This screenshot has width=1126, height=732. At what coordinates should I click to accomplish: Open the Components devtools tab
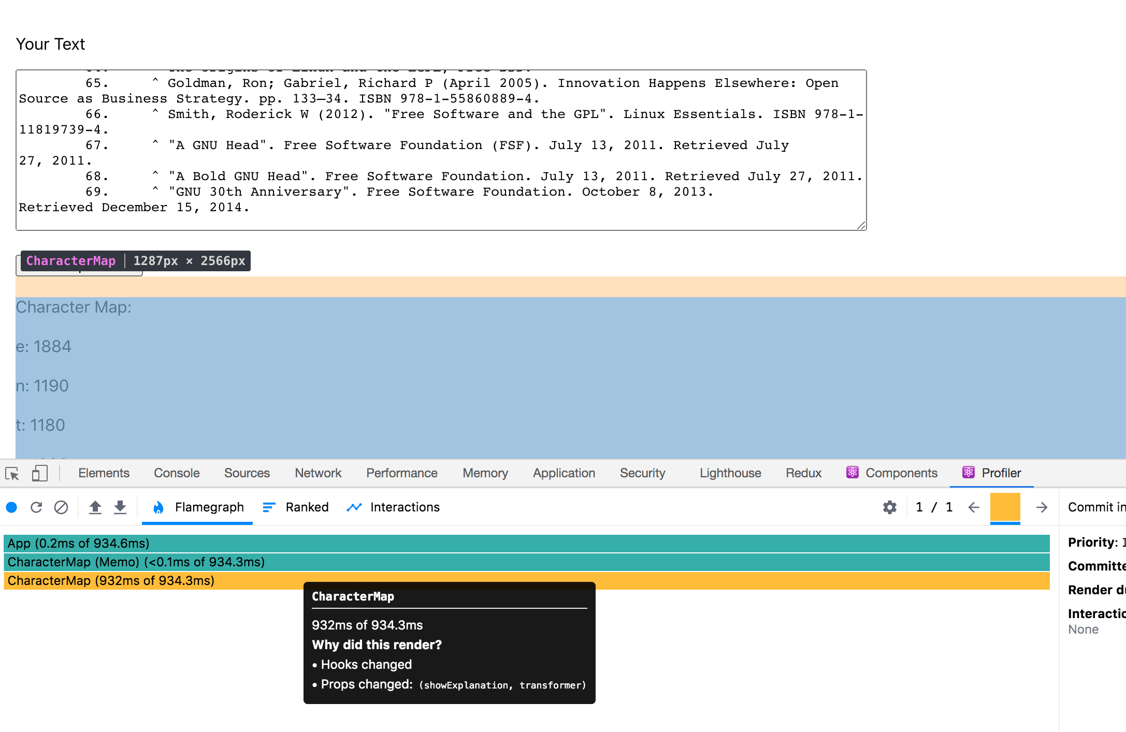pyautogui.click(x=892, y=473)
